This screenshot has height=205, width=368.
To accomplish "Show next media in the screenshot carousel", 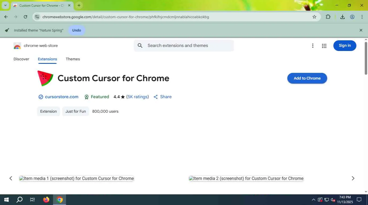I will pos(353,178).
